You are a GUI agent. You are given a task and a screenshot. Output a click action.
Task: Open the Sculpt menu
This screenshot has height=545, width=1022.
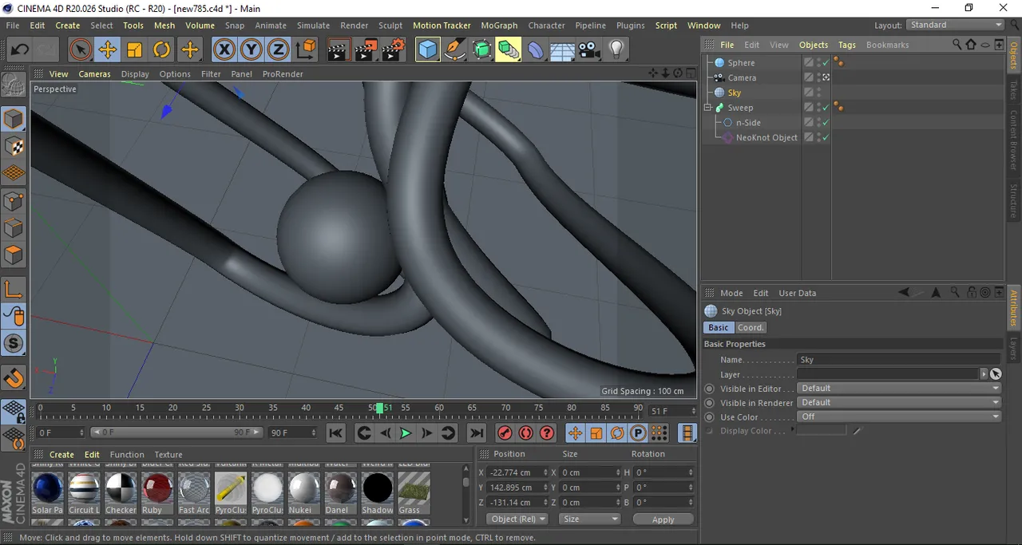(390, 26)
